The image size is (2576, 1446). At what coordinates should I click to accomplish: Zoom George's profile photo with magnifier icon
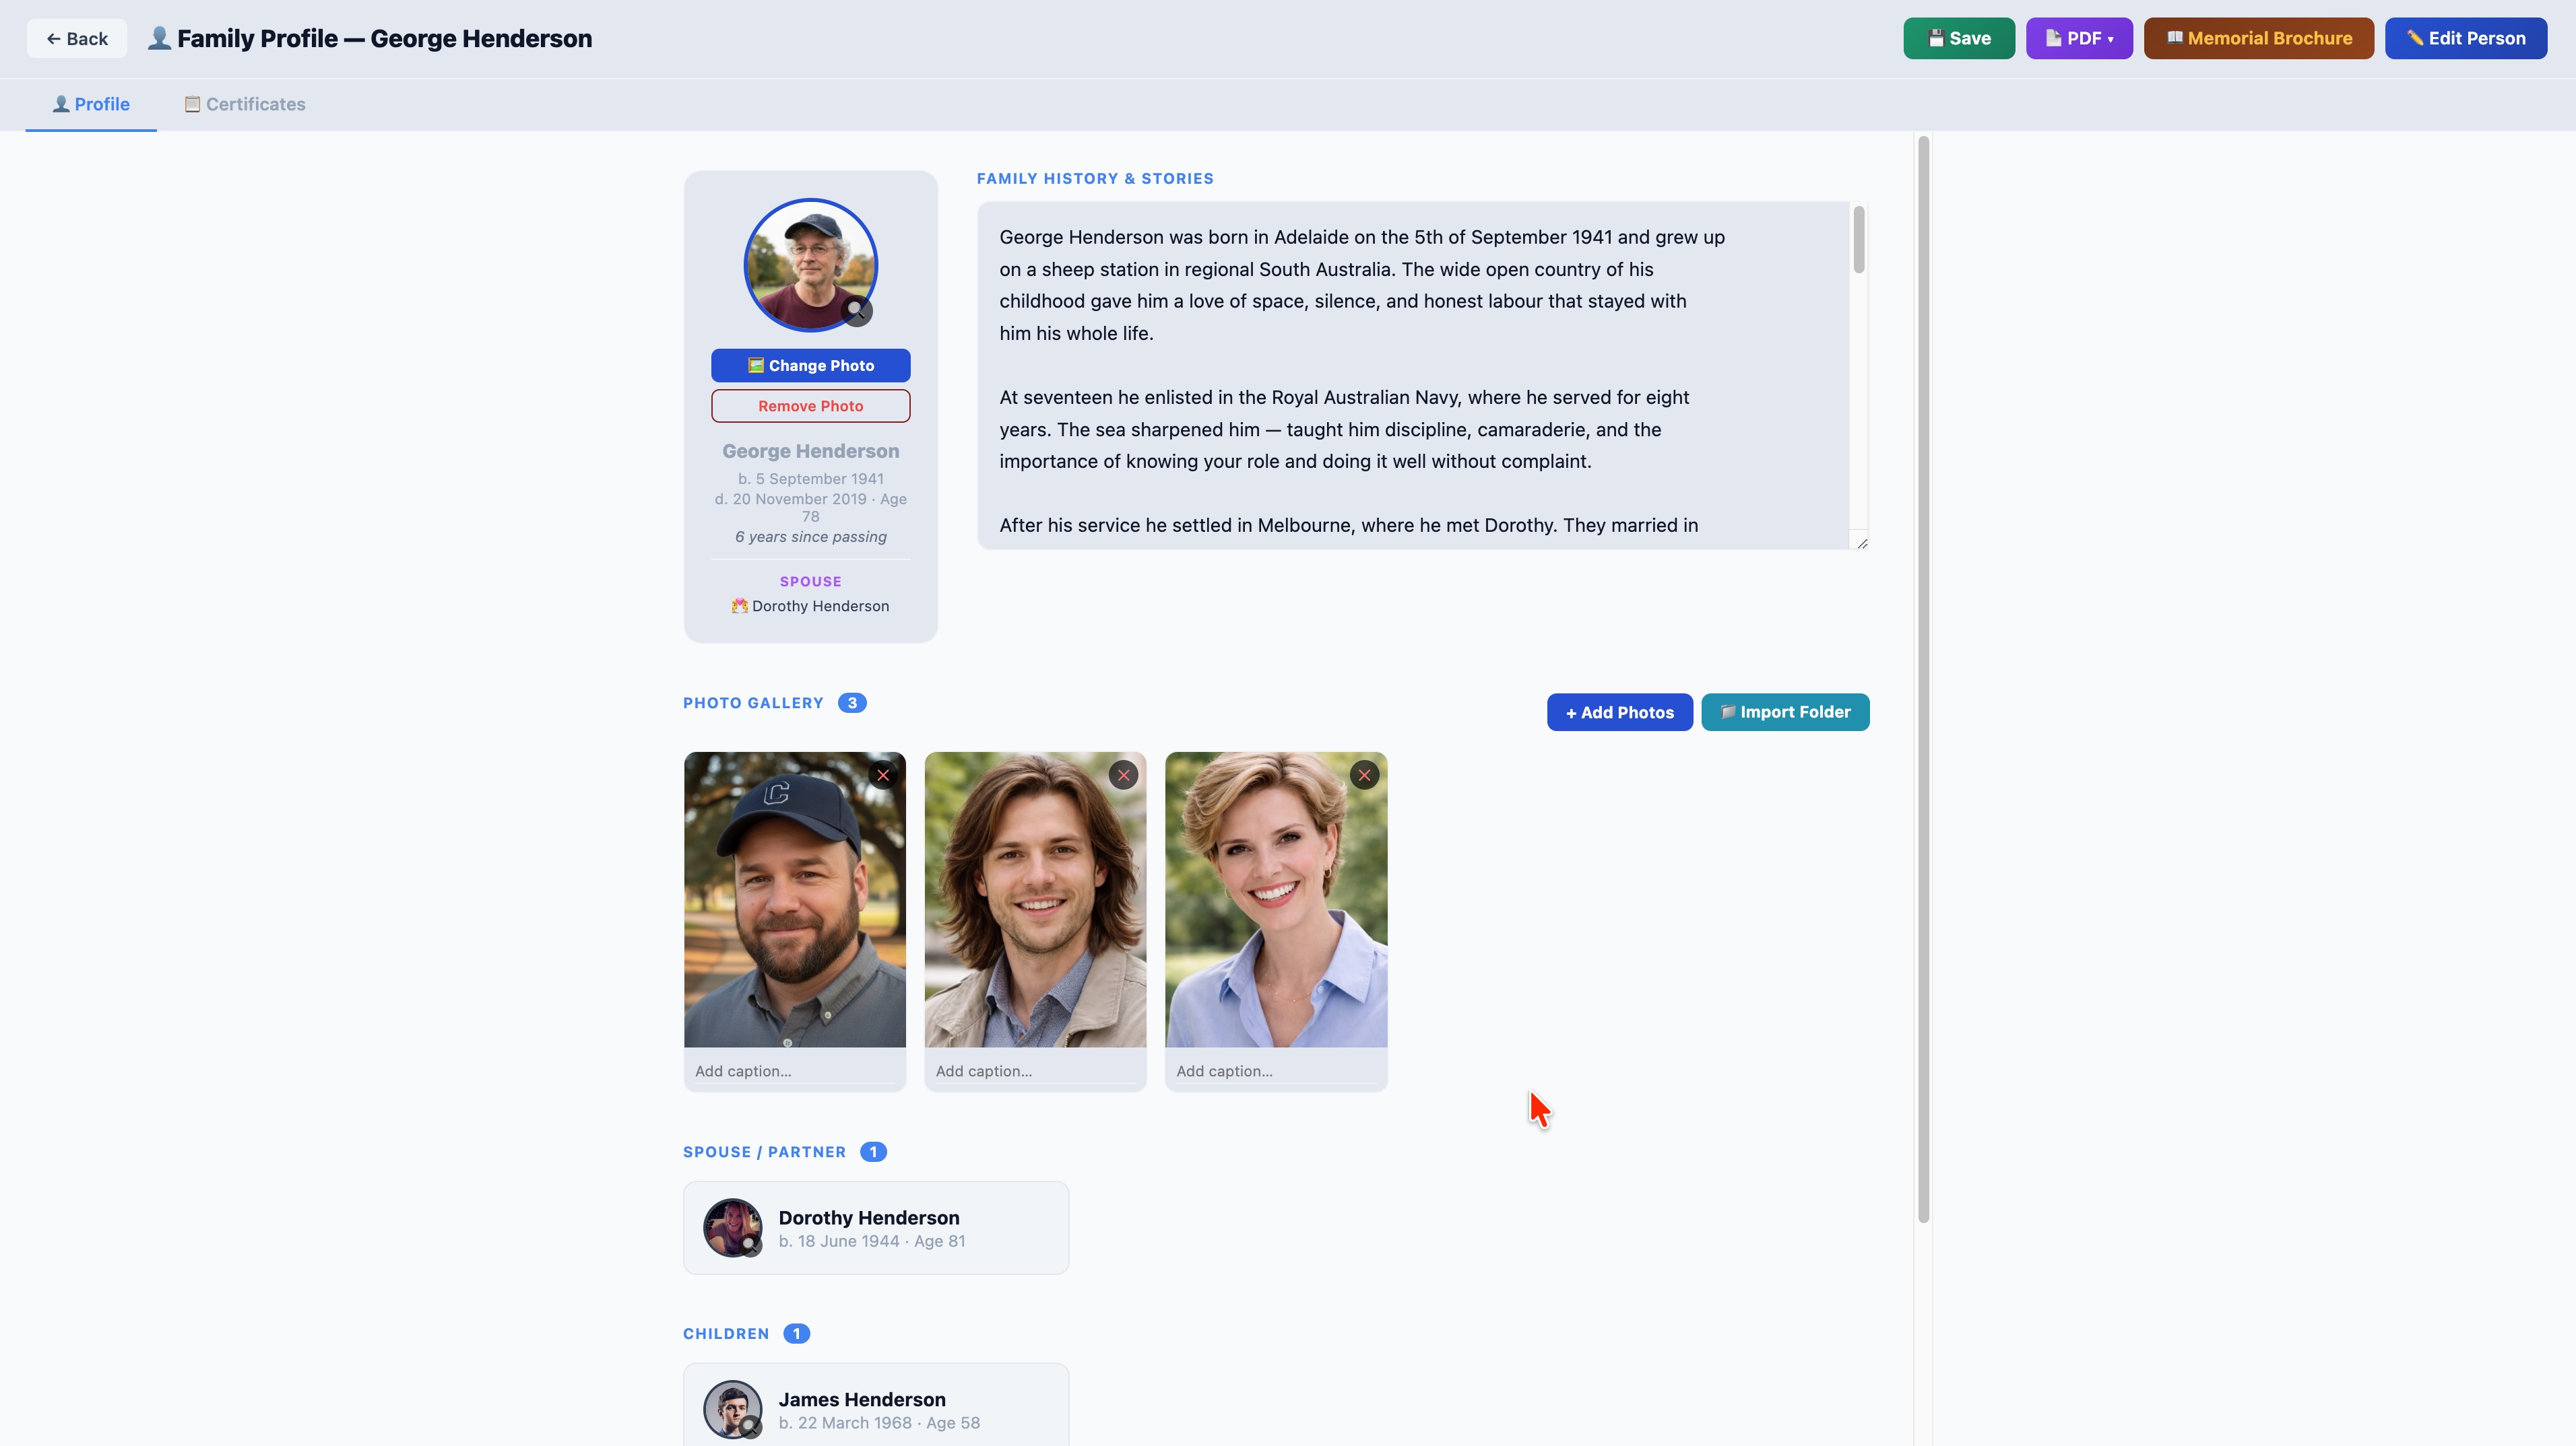point(856,310)
